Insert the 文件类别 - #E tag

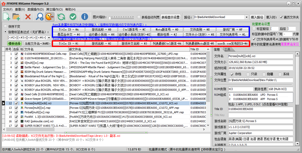(200, 29)
